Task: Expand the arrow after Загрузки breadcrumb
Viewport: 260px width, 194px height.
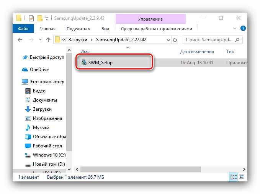Action: 92,40
